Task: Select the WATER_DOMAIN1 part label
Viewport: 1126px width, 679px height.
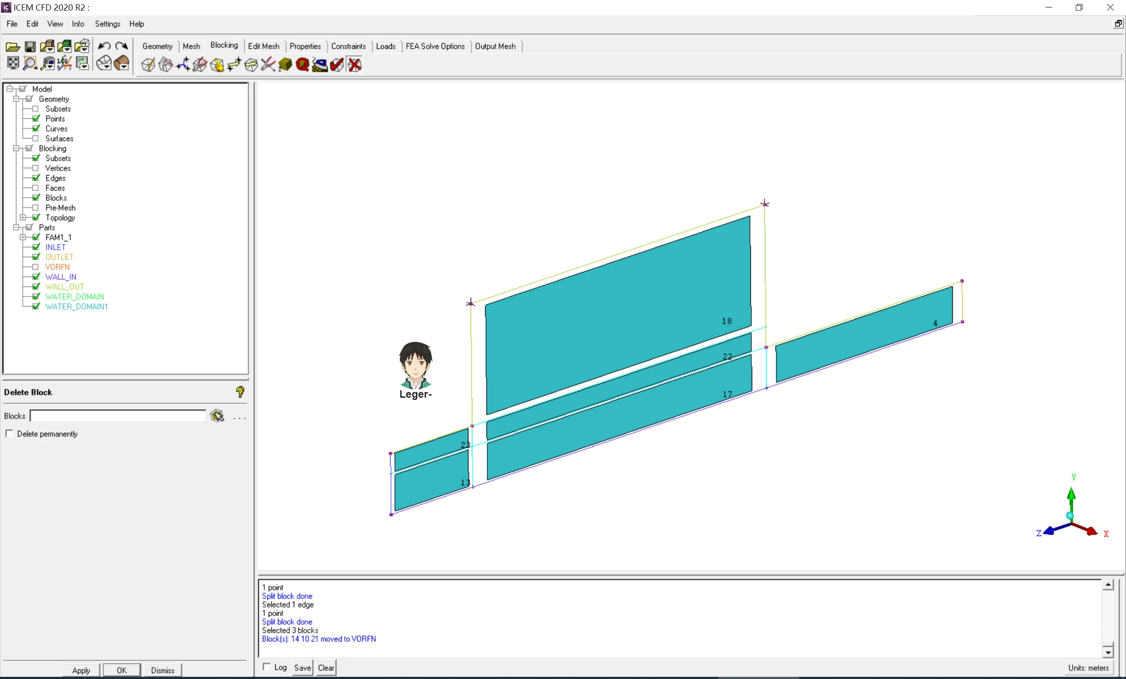Action: [77, 306]
